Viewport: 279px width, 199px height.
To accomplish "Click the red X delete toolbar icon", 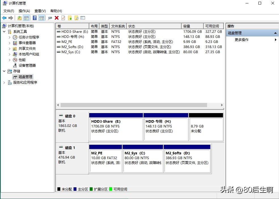I will (56, 18).
